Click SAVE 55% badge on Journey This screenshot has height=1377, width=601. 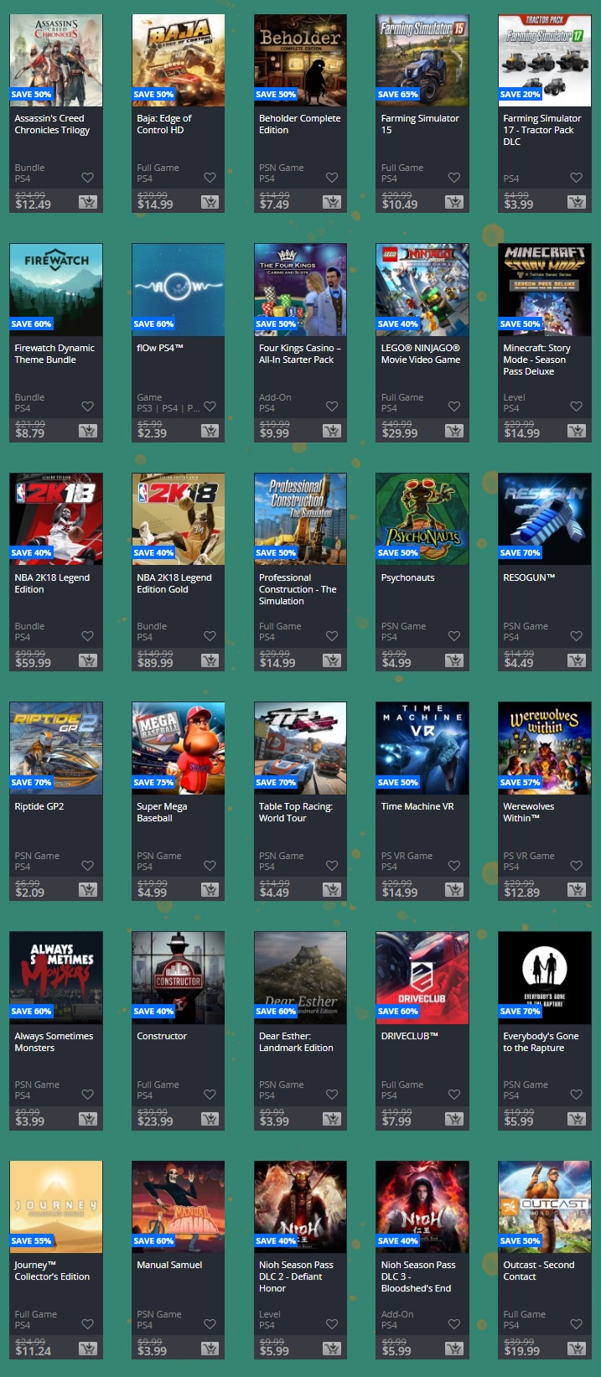(x=32, y=1240)
